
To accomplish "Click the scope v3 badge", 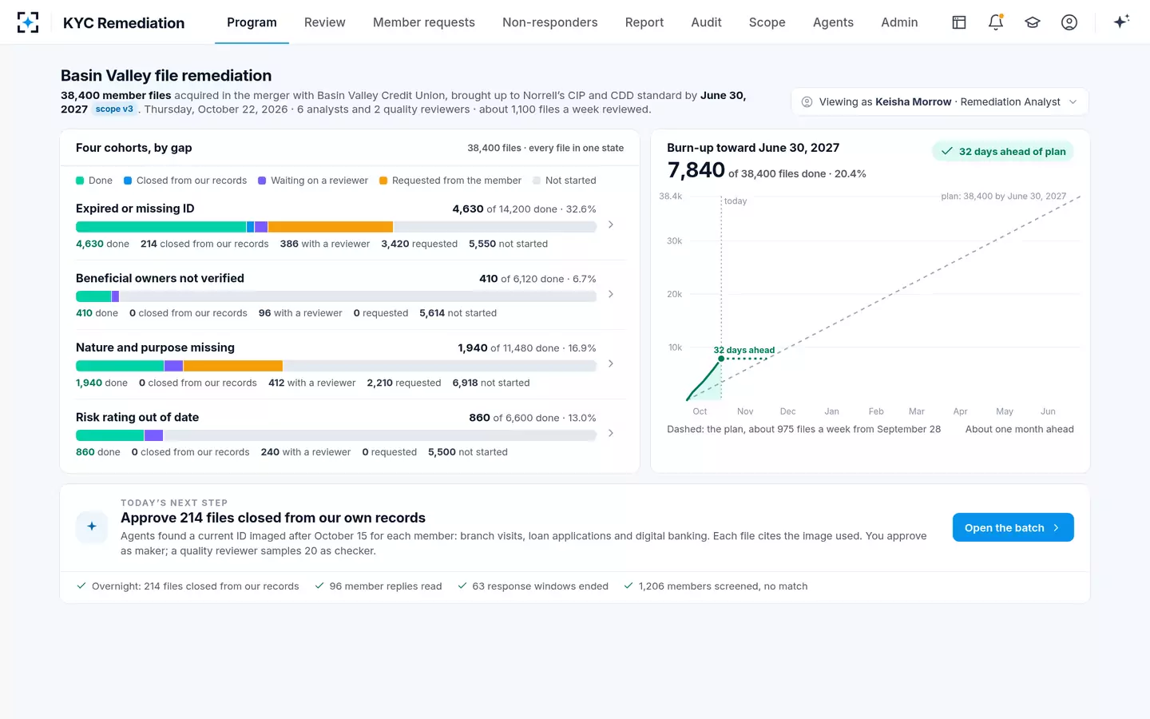I will (114, 109).
